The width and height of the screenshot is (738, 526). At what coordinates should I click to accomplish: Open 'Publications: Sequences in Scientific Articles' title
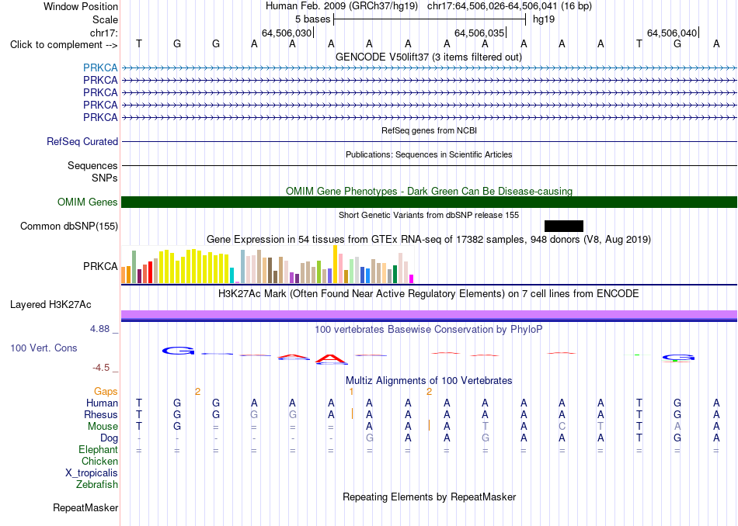click(429, 154)
